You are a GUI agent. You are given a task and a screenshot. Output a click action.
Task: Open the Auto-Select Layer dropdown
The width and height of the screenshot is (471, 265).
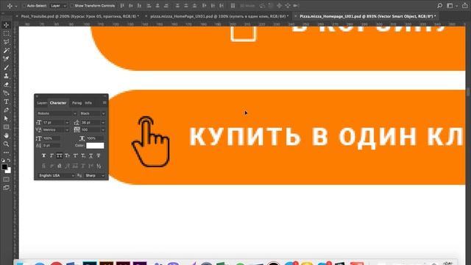tap(58, 5)
